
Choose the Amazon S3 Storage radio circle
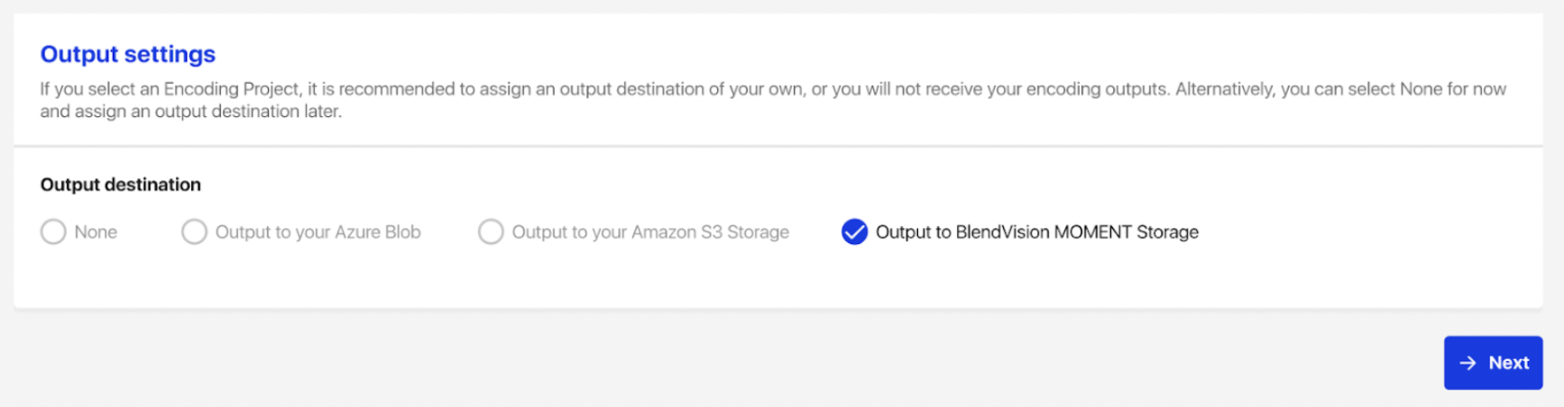(491, 232)
